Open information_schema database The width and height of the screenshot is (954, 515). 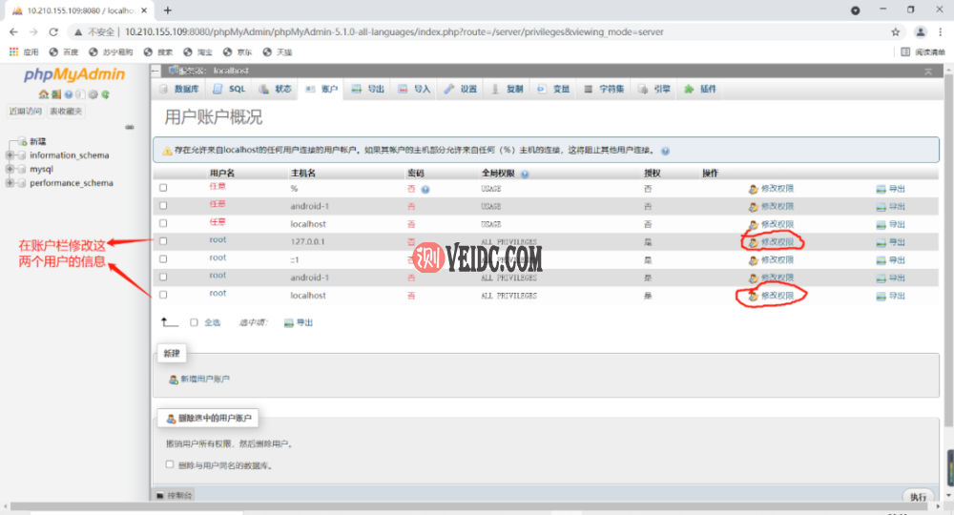[x=70, y=155]
